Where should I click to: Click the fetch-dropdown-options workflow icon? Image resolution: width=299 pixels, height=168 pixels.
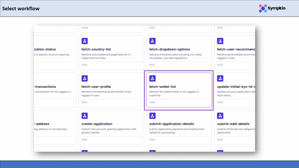[x=152, y=41]
